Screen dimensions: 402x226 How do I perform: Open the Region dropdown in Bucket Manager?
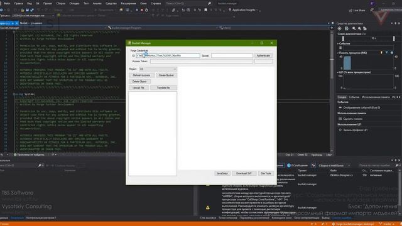[x=158, y=69]
